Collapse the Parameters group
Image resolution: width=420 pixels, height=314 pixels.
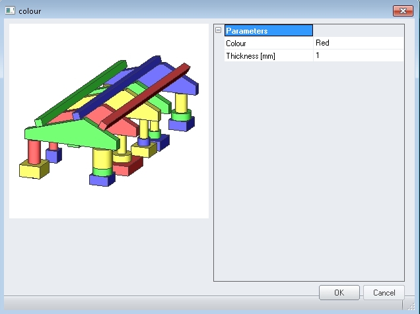219,30
